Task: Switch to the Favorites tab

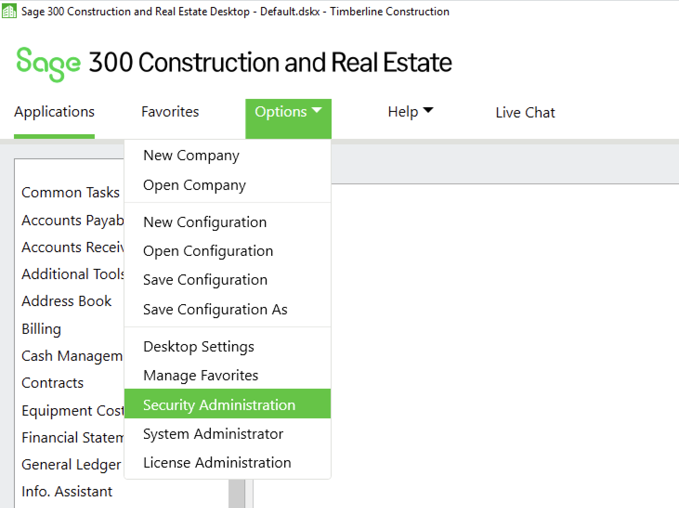Action: tap(170, 112)
